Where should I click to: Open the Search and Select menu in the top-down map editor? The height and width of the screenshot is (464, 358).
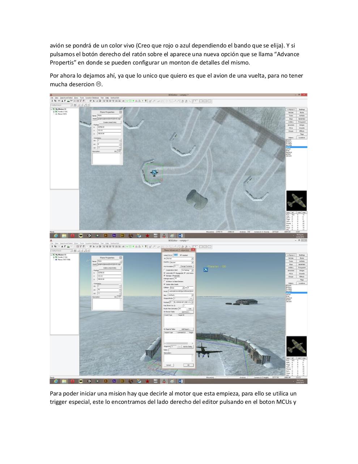66,98
